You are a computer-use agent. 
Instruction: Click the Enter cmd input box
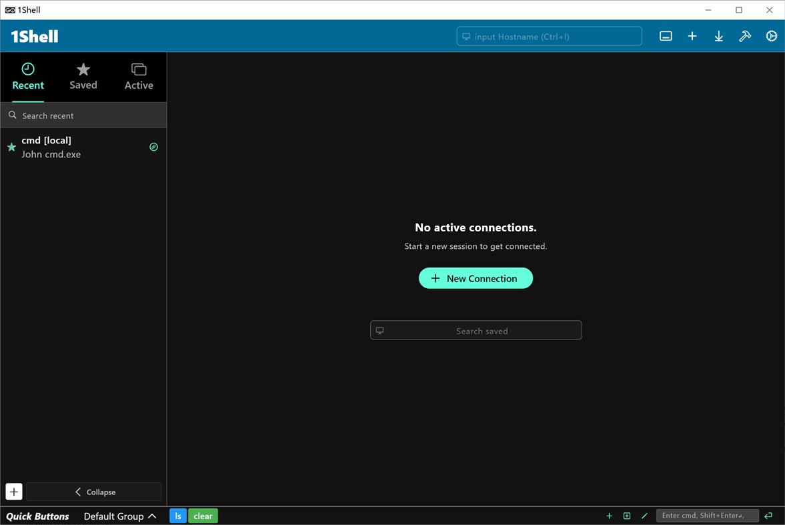pyautogui.click(x=708, y=516)
